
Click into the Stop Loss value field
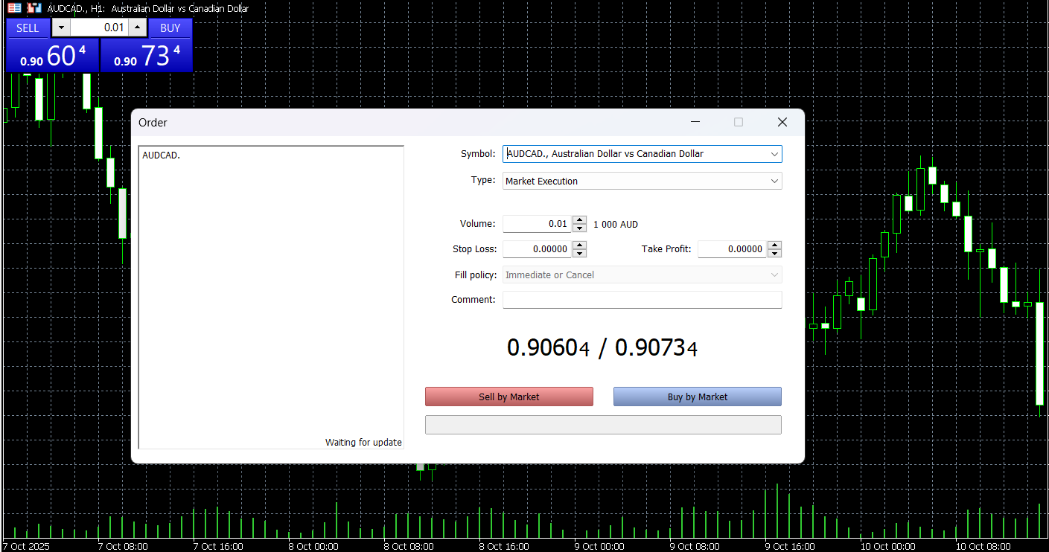537,249
